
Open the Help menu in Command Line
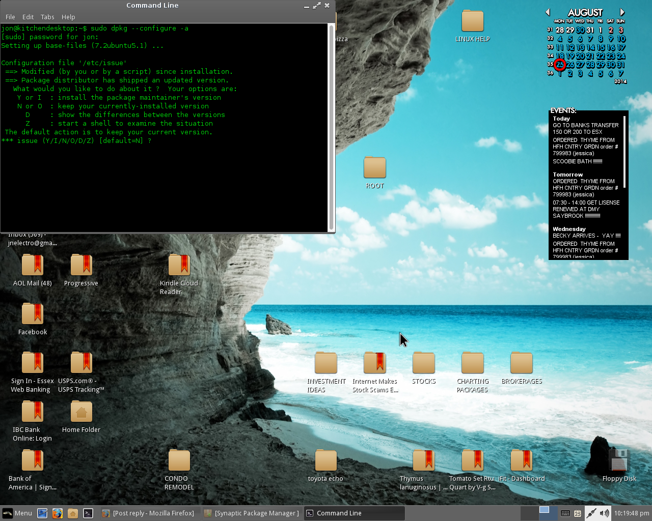(x=68, y=17)
